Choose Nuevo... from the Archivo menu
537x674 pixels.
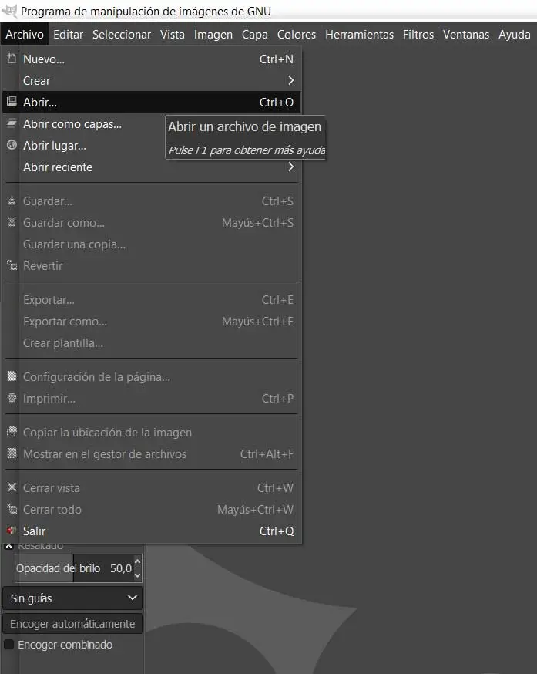[151, 59]
